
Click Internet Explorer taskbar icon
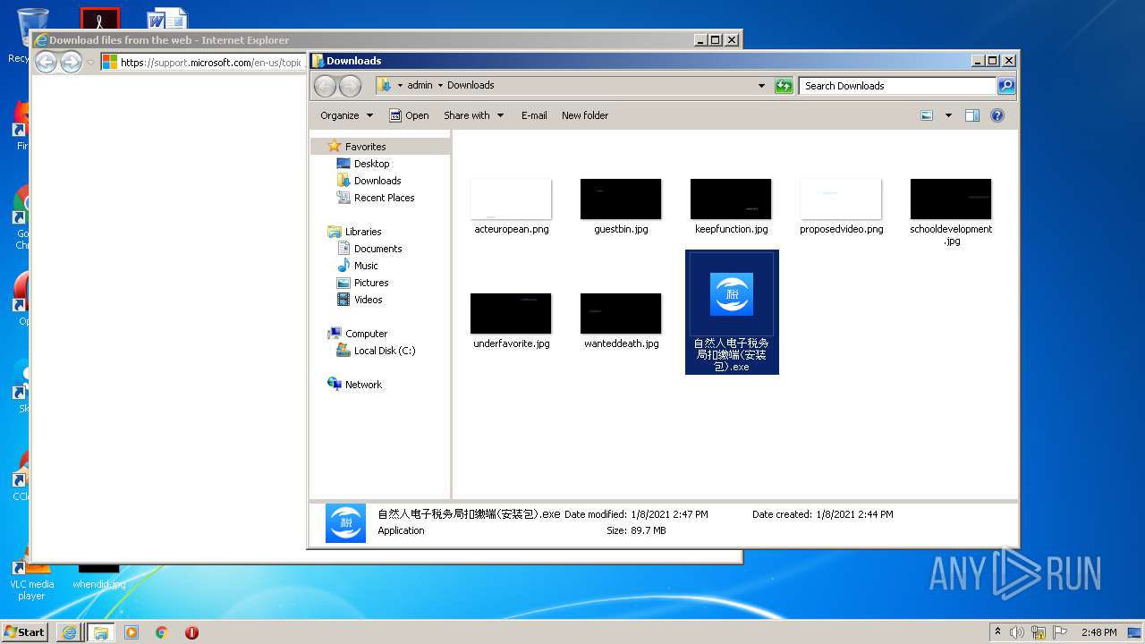(68, 632)
